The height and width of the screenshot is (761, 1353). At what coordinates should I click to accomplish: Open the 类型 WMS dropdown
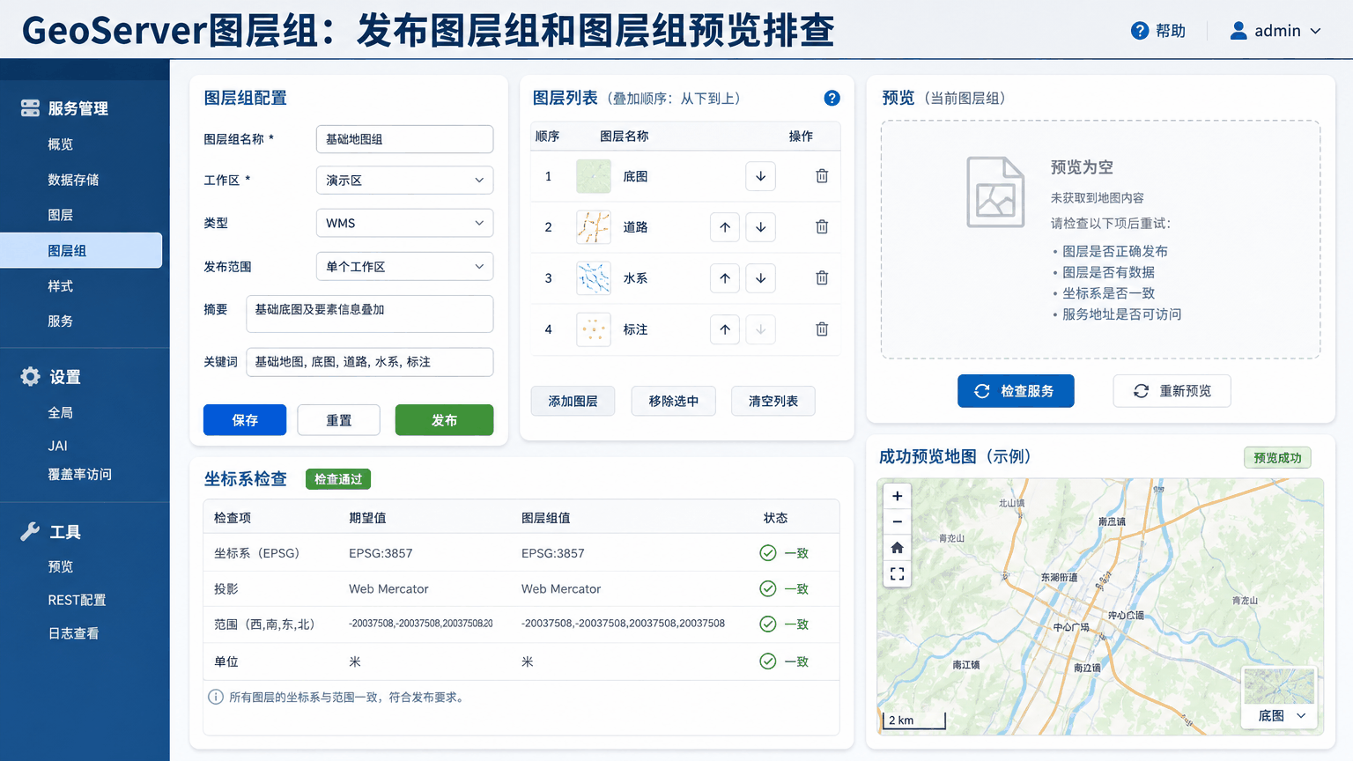click(x=404, y=223)
